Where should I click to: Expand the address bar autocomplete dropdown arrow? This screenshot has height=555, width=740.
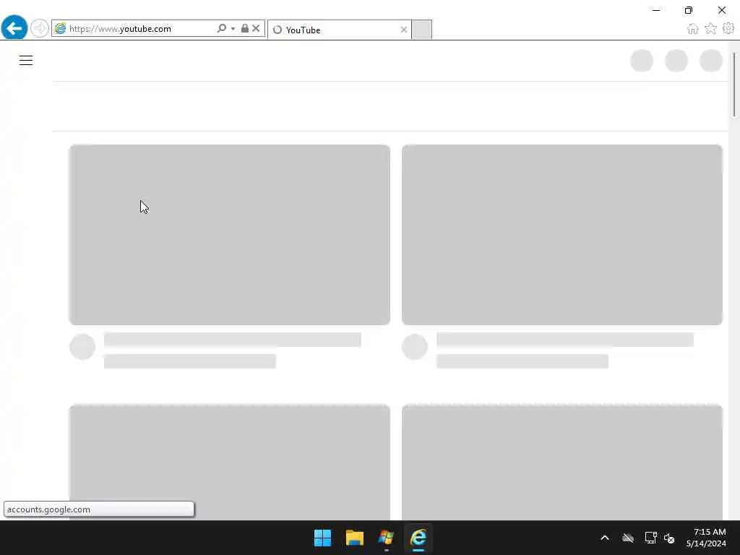(233, 29)
